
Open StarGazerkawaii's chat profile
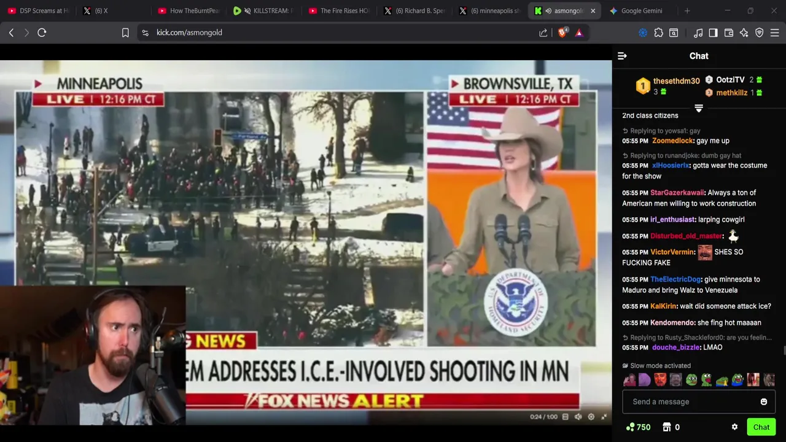(x=677, y=193)
